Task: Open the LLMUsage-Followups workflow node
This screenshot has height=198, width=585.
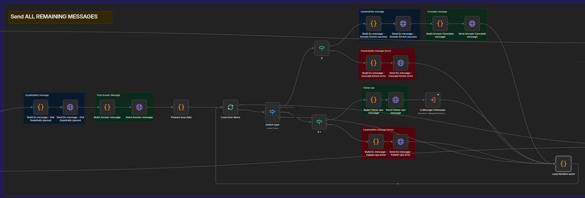Action: (433, 100)
